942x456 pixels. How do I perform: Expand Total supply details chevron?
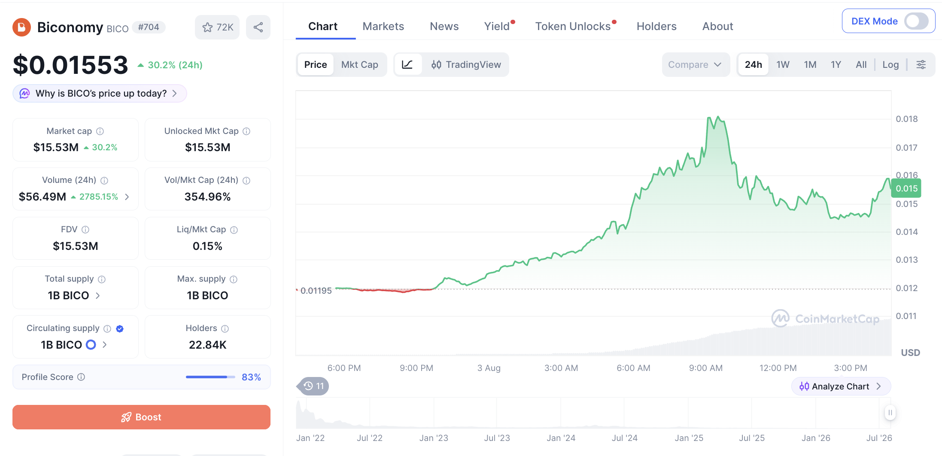[x=98, y=295]
